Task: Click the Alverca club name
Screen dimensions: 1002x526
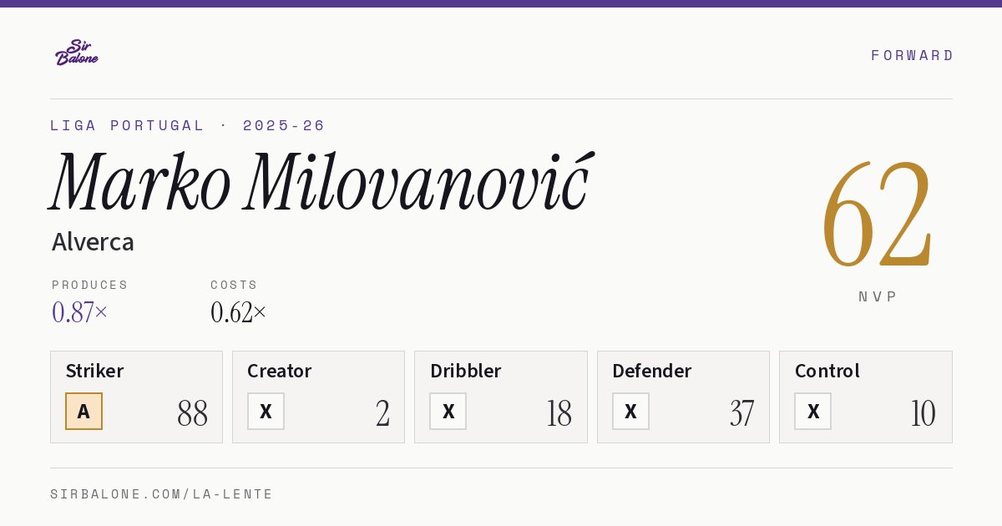Action: coord(93,242)
